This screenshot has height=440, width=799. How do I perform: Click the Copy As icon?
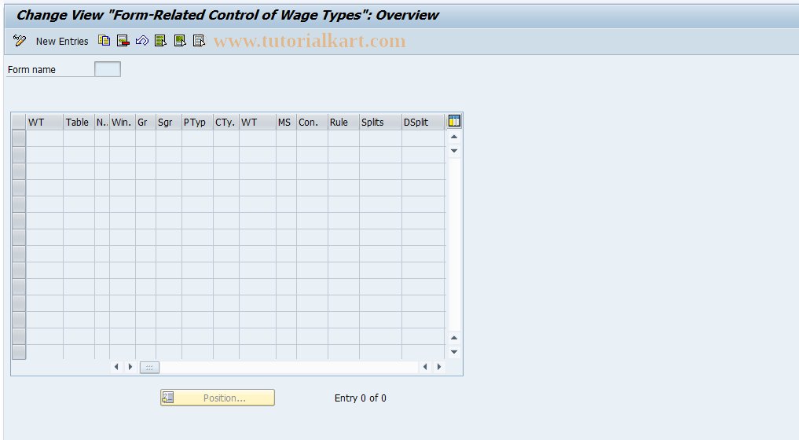(x=104, y=41)
